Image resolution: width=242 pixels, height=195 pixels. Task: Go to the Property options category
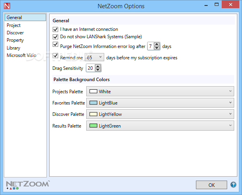click(15, 40)
